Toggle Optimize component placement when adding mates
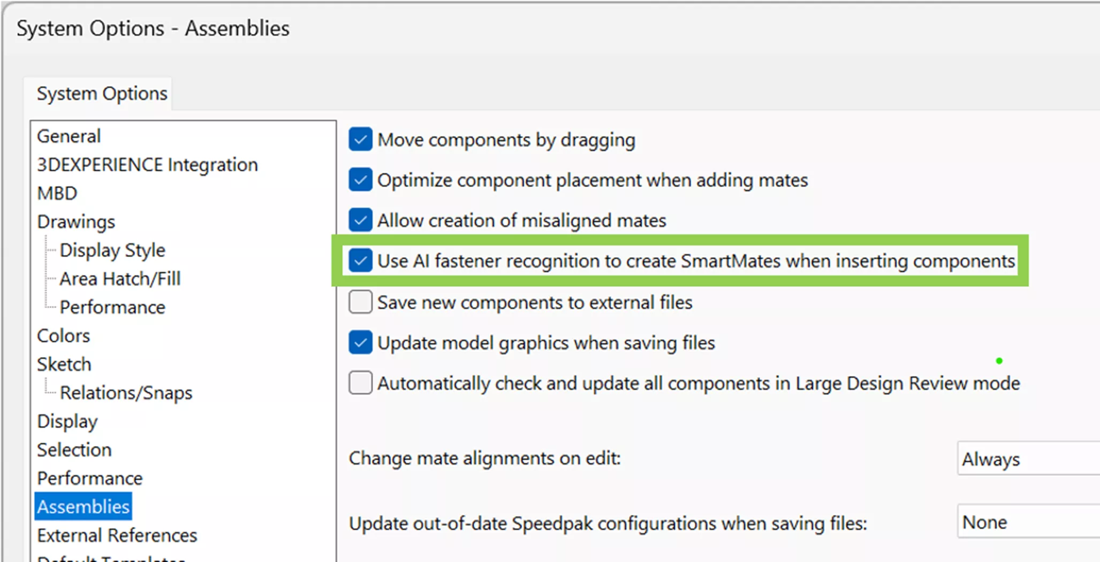 (x=360, y=180)
